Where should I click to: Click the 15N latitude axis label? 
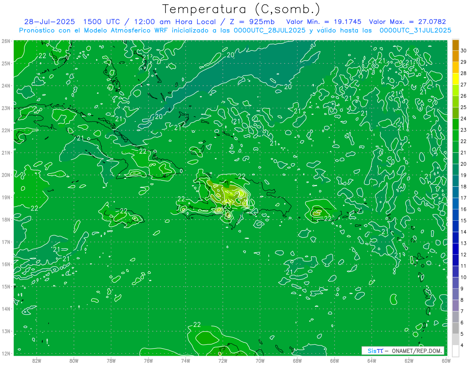click(x=6, y=286)
